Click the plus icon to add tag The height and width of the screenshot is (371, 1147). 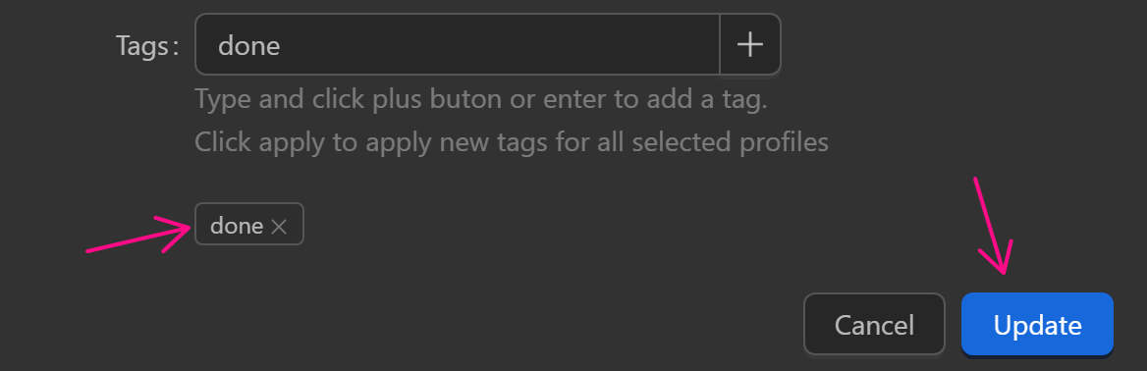750,44
